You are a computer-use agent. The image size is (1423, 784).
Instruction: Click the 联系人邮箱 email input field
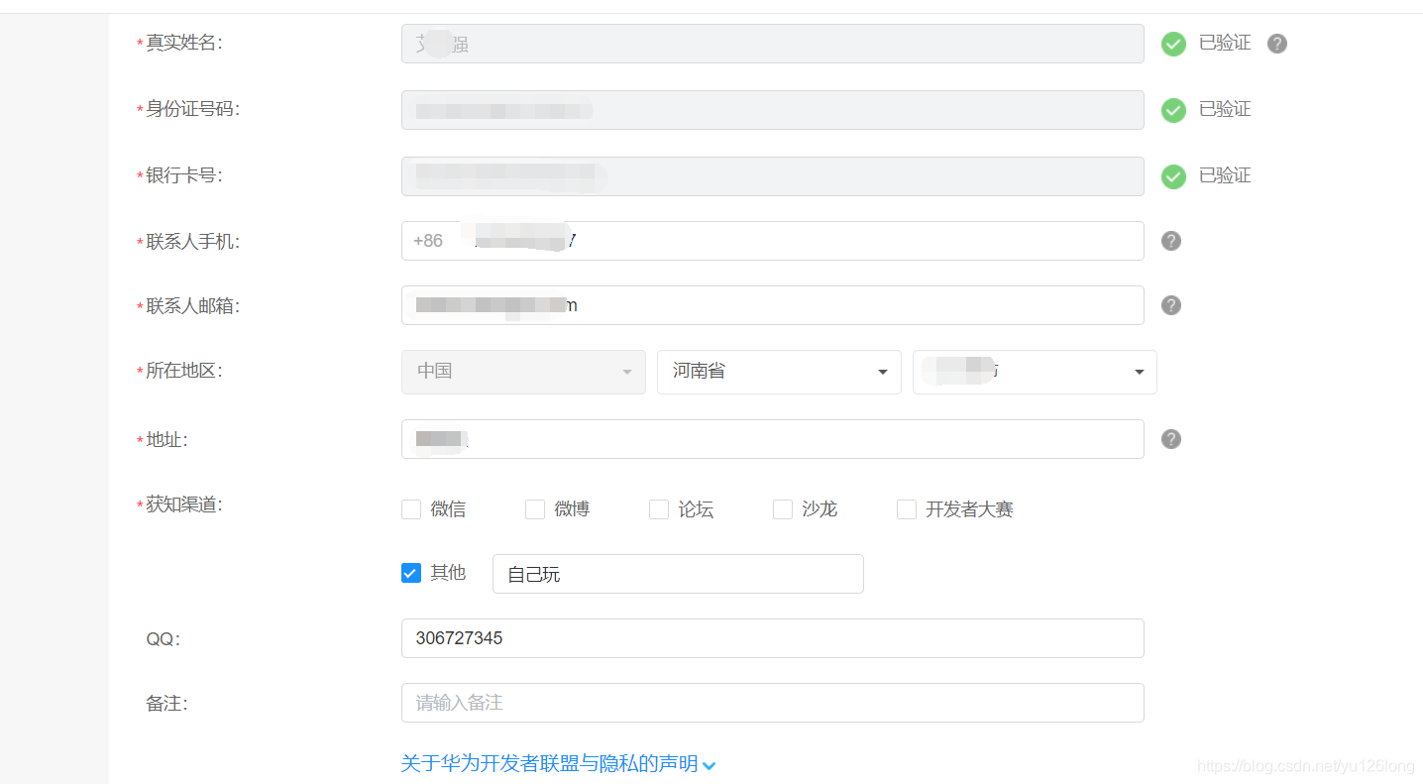773,305
